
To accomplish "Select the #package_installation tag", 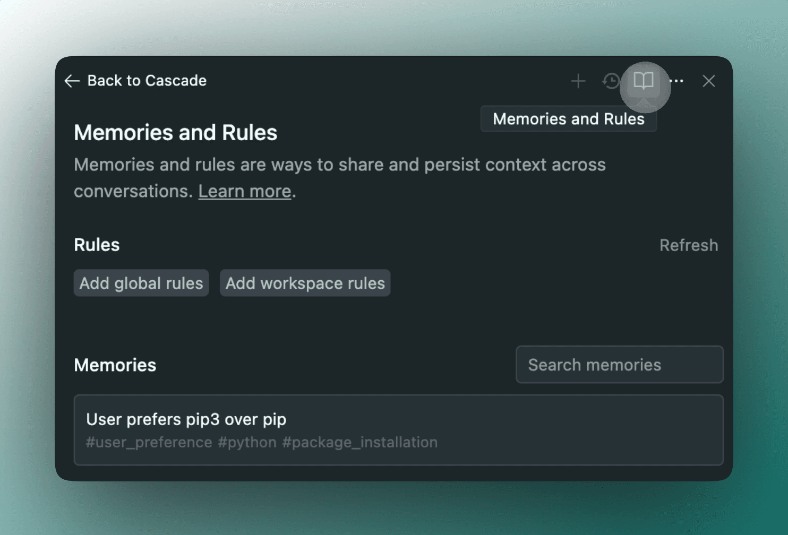I will [360, 442].
